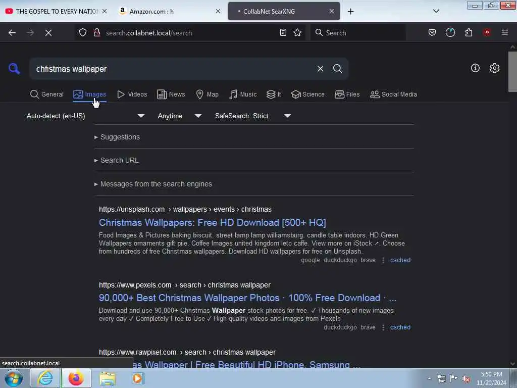This screenshot has width=517, height=388.
Task: Select the Map search category
Action: 208,94
